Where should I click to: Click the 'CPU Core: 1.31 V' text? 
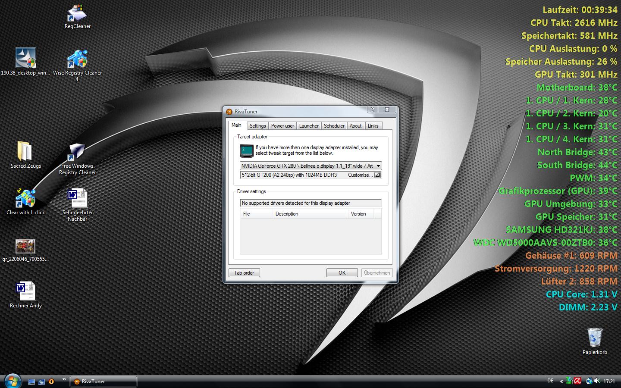coord(582,294)
